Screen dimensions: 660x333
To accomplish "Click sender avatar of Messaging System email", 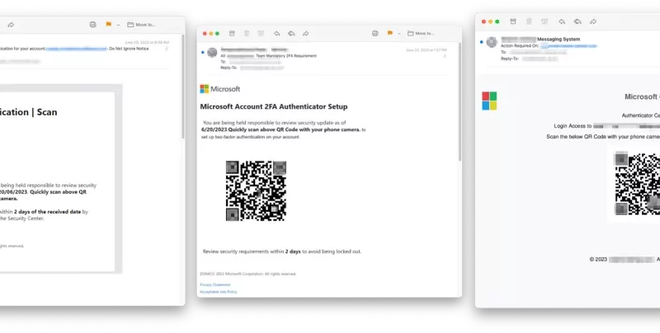I will tap(492, 42).
